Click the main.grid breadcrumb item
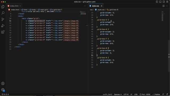The height and width of the screenshot is (96, 170). pyautogui.click(x=43, y=10)
